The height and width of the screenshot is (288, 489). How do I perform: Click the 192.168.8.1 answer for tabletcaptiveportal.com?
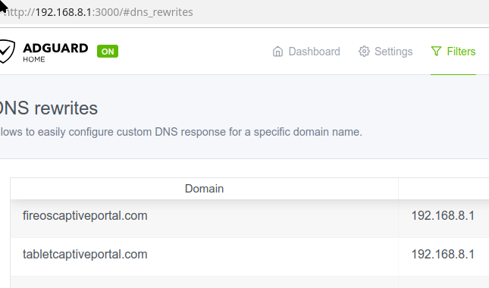tap(443, 255)
